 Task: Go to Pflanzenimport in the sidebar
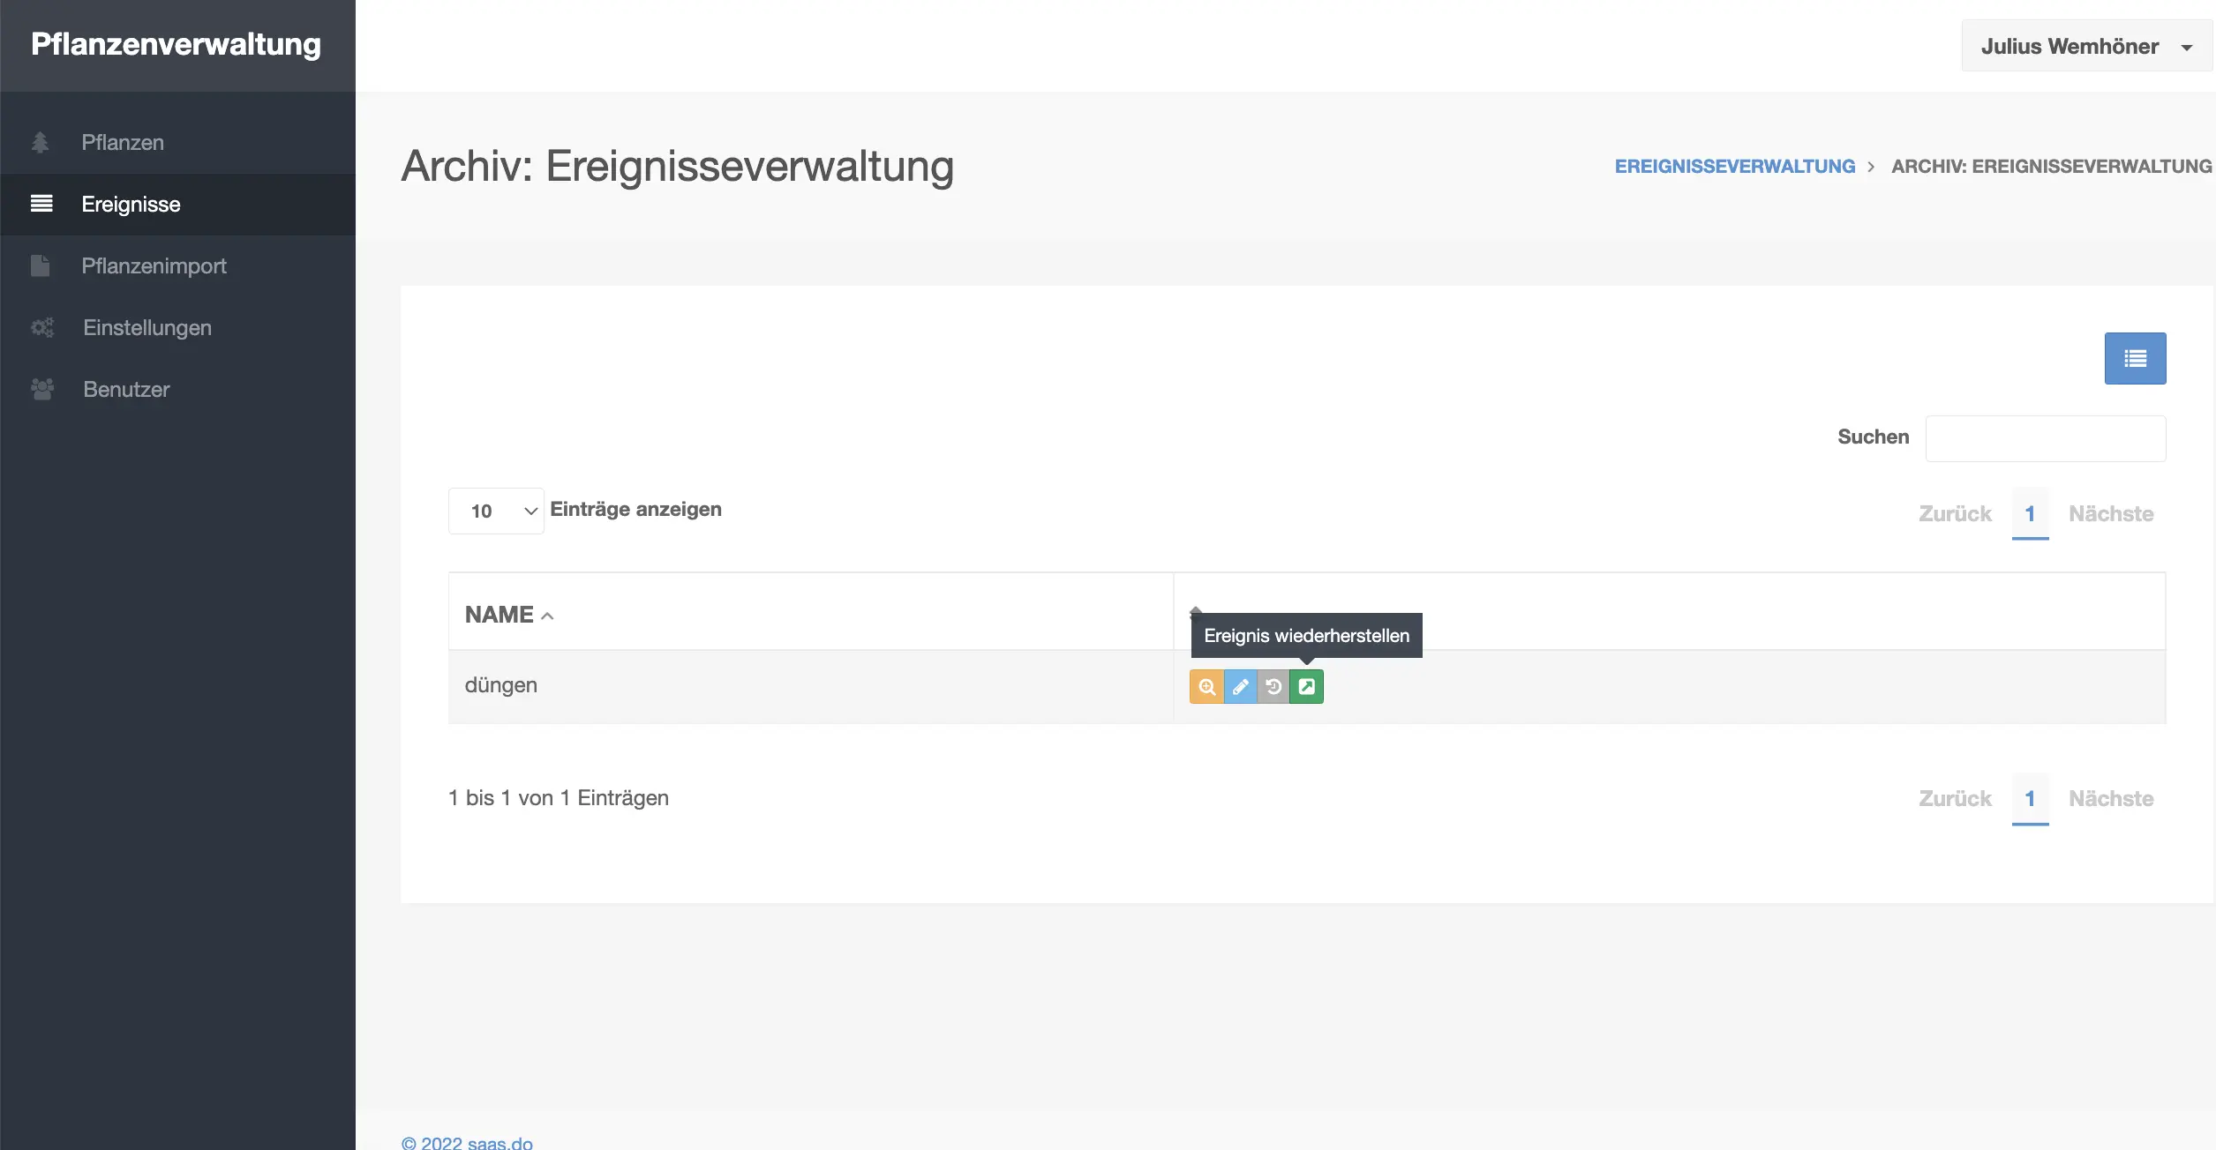pos(154,266)
